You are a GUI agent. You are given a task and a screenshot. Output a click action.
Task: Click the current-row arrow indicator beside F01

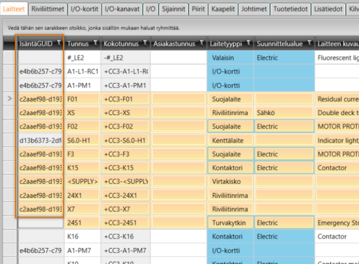[x=9, y=98]
